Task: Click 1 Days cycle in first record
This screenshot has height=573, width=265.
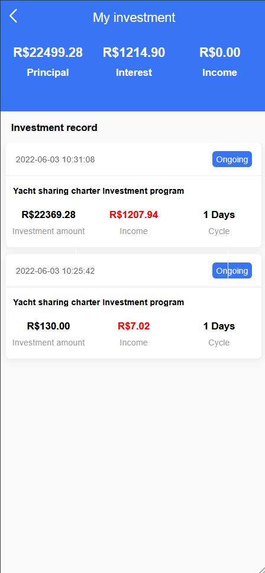Action: [x=219, y=215]
